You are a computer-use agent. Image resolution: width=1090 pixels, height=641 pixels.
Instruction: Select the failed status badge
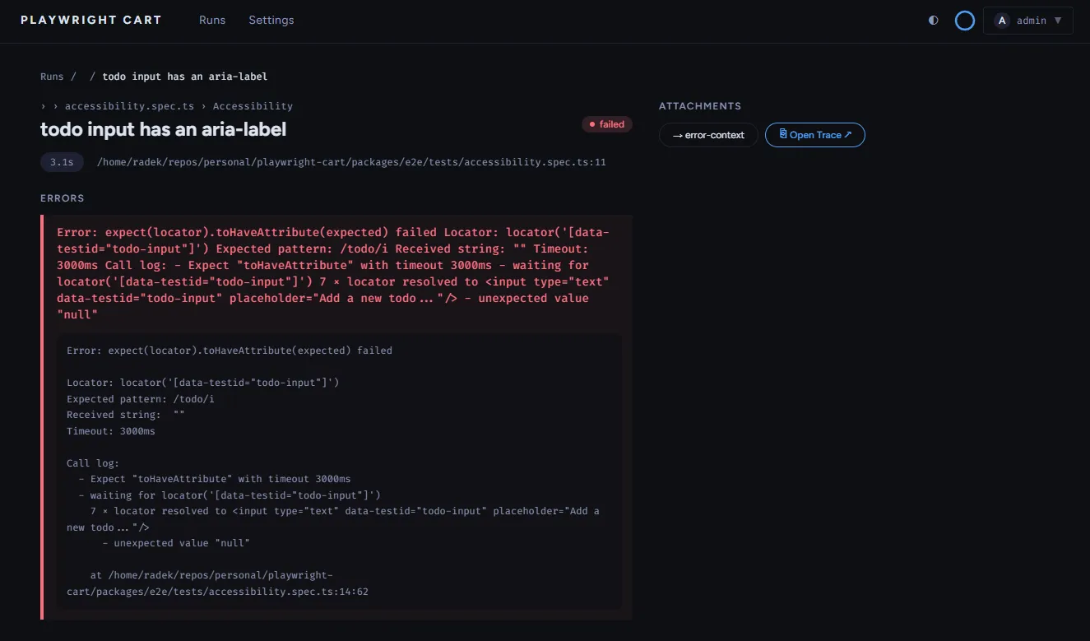pyautogui.click(x=607, y=123)
